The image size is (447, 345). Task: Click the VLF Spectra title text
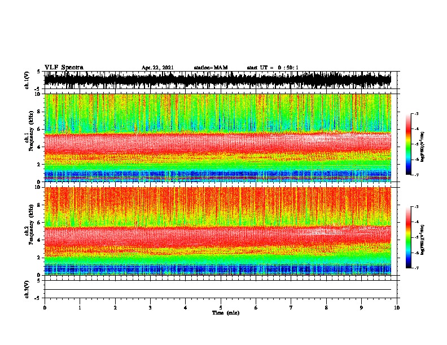pyautogui.click(x=64, y=68)
